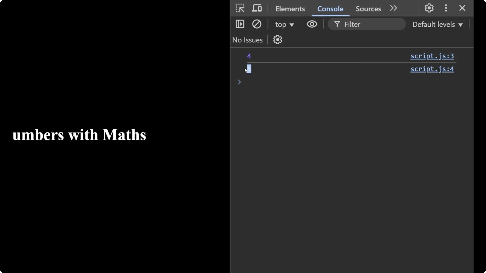Open the top frame context dropdown
The height and width of the screenshot is (273, 486).
(285, 24)
